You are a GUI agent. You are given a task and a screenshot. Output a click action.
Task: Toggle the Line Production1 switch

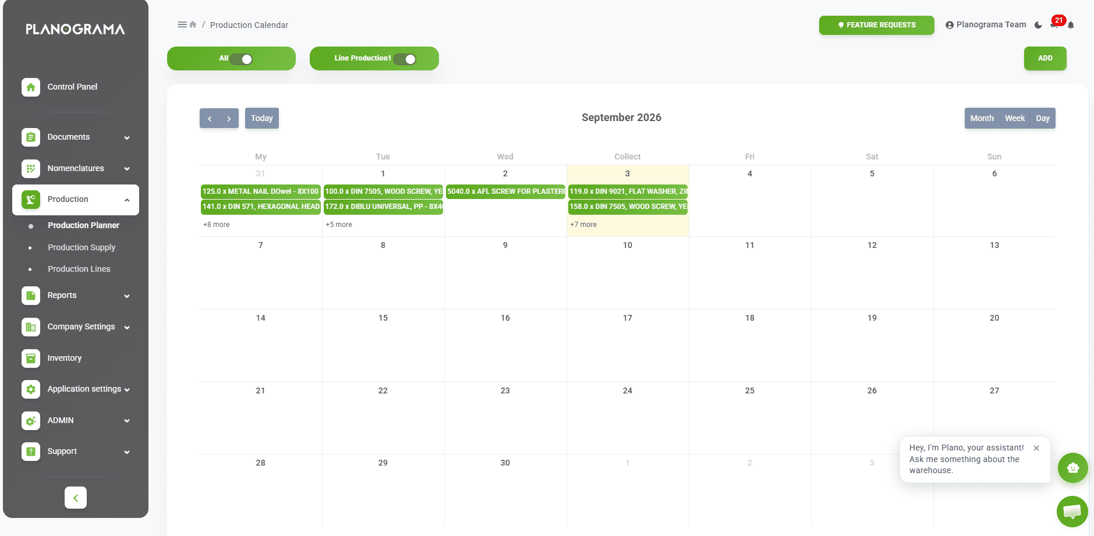[405, 59]
